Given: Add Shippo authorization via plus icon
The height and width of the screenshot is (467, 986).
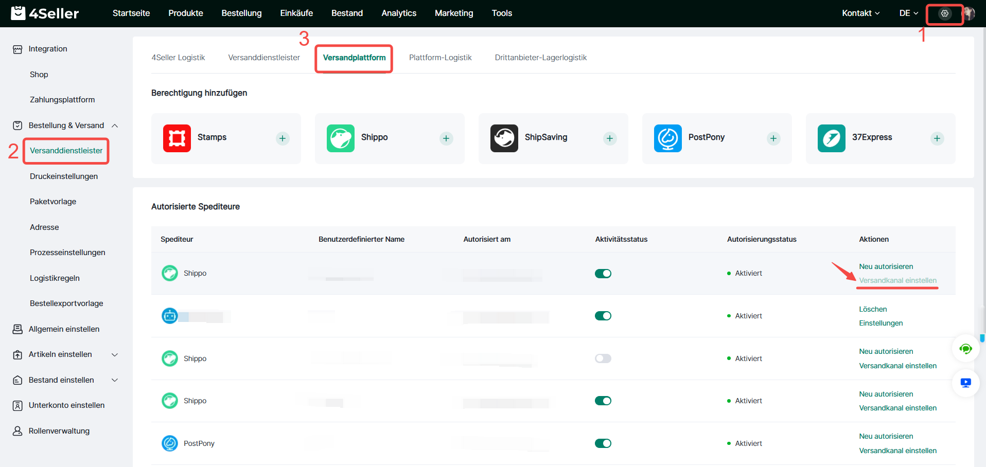Looking at the screenshot, I should pos(446,138).
